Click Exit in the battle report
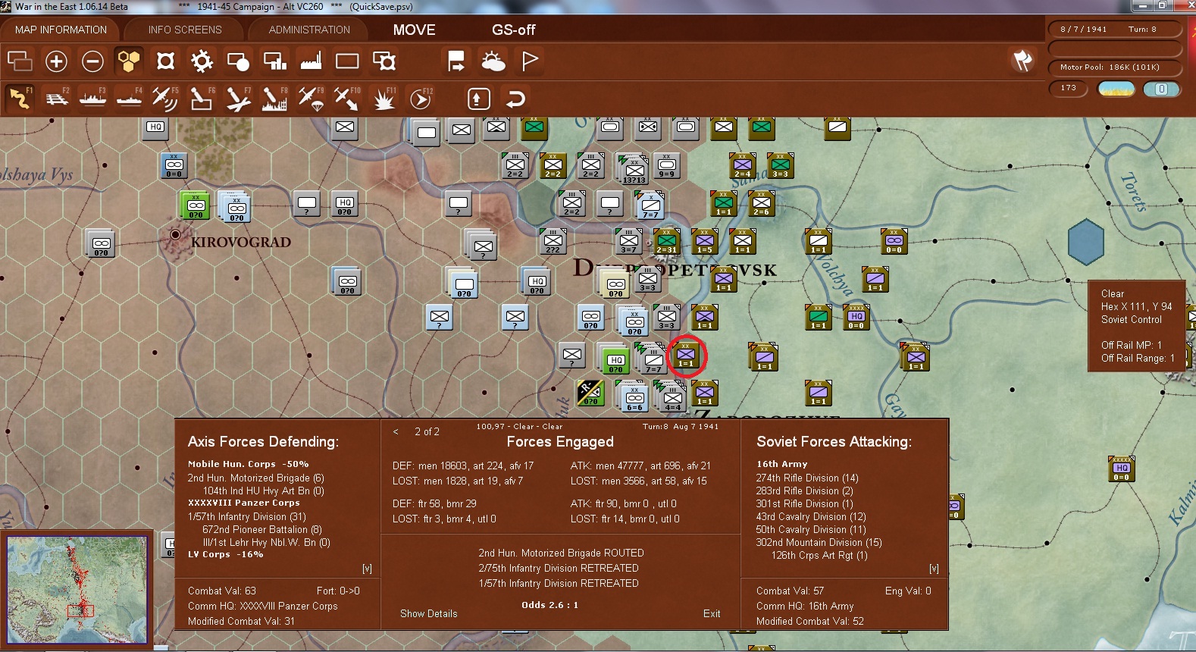Screen dimensions: 1196x652 coord(712,613)
